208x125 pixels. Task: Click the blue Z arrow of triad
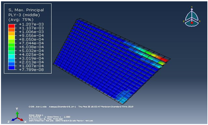(14, 119)
